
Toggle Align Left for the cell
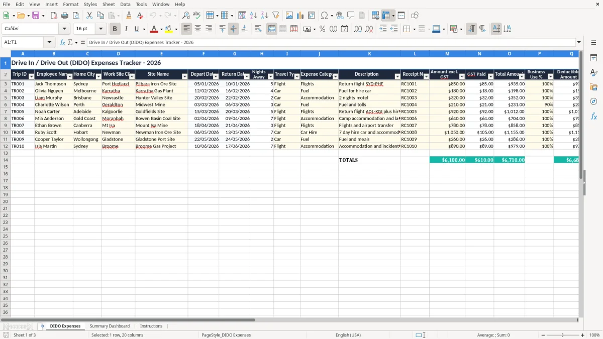click(187, 29)
